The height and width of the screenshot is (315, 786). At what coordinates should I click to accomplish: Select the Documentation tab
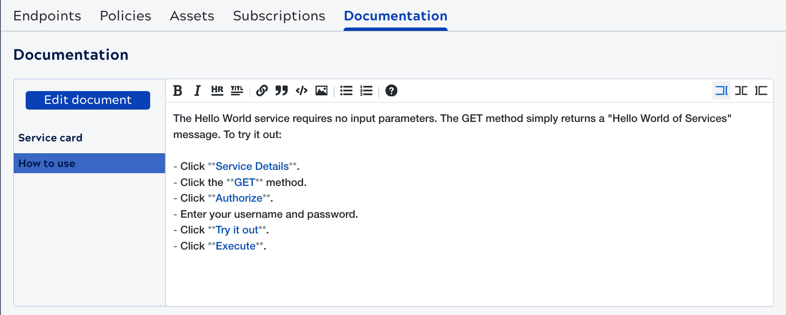(x=395, y=16)
